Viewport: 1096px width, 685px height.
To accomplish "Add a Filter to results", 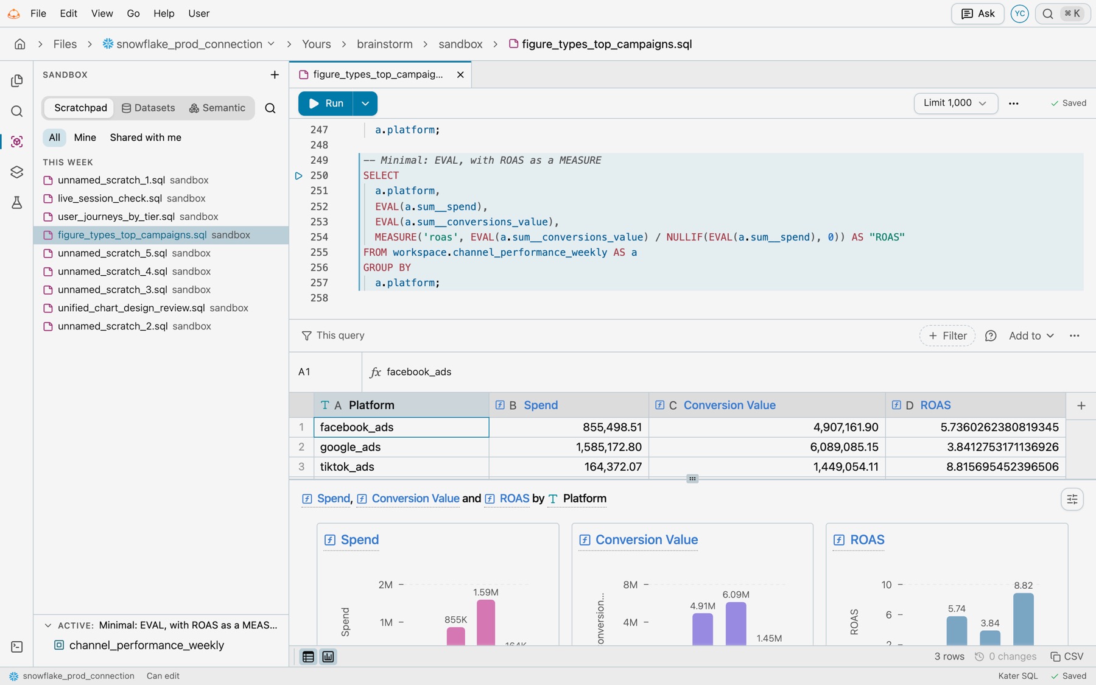I will point(947,336).
